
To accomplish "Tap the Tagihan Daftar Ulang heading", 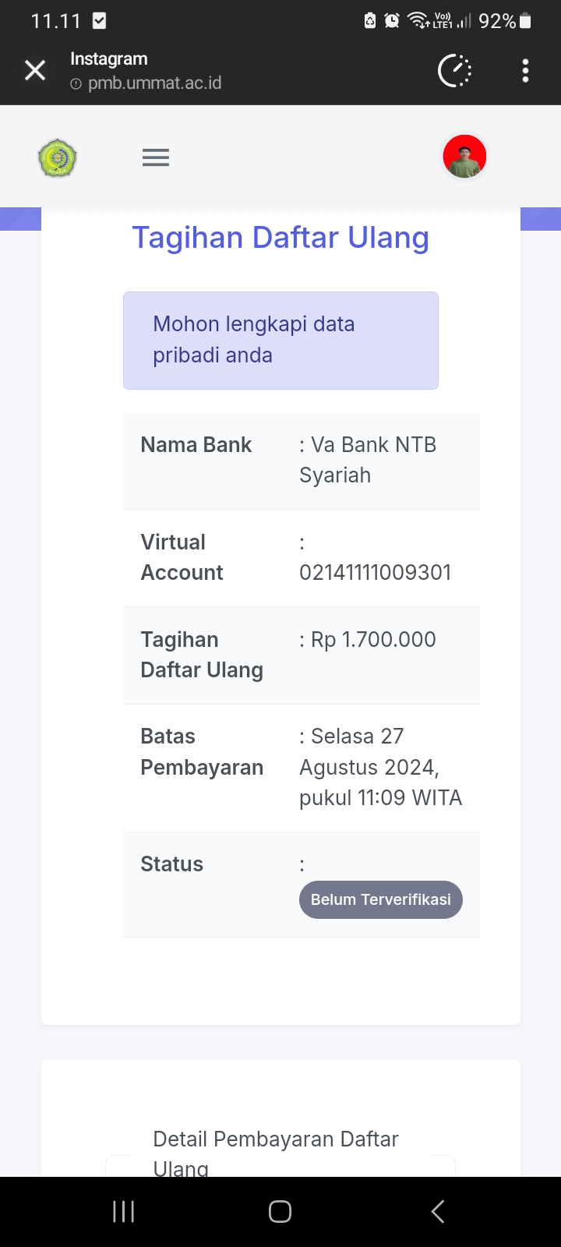I will point(280,238).
